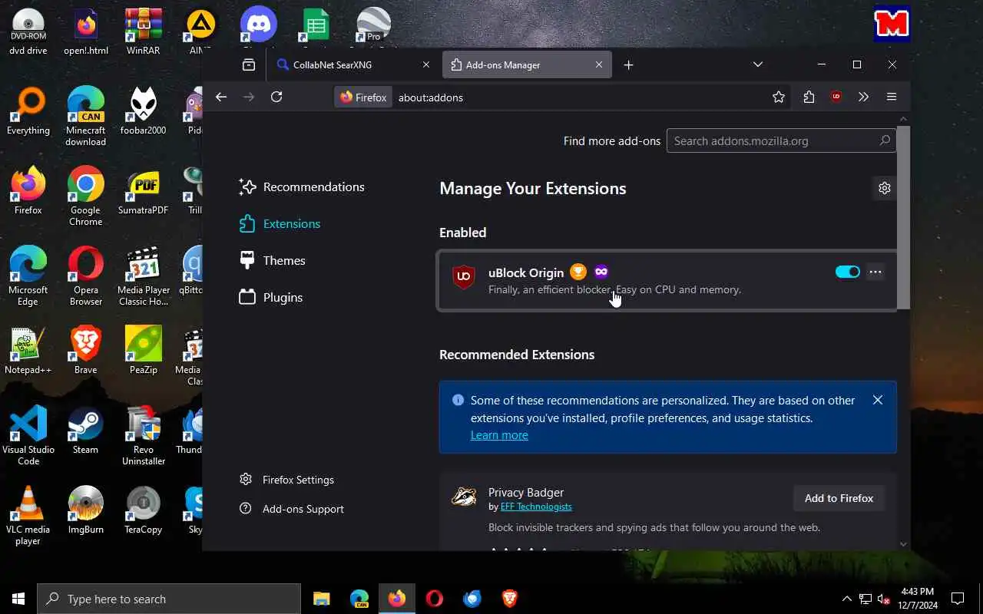The image size is (983, 614).
Task: Open Steam desktop shortcut
Action: (x=85, y=430)
